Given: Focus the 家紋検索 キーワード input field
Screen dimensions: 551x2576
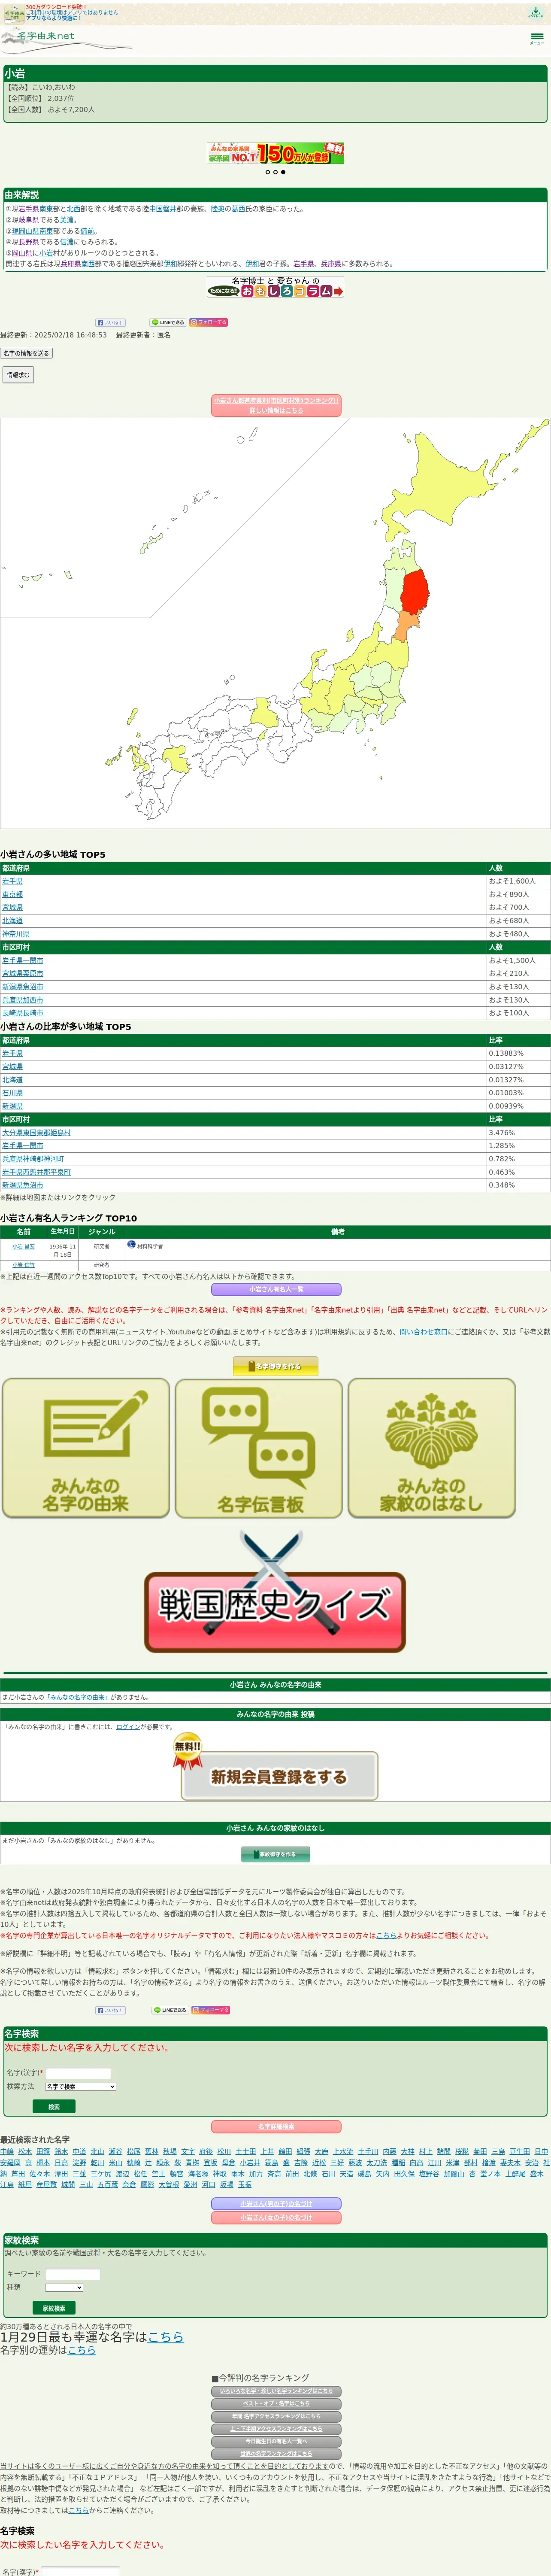Looking at the screenshot, I should pyautogui.click(x=72, y=2274).
